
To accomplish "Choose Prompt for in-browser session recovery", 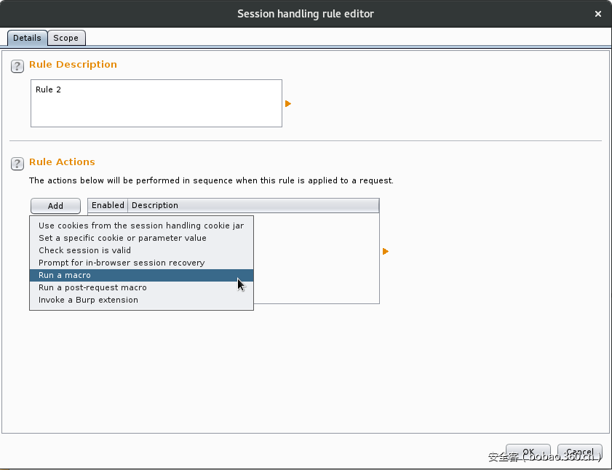I will 122,263.
